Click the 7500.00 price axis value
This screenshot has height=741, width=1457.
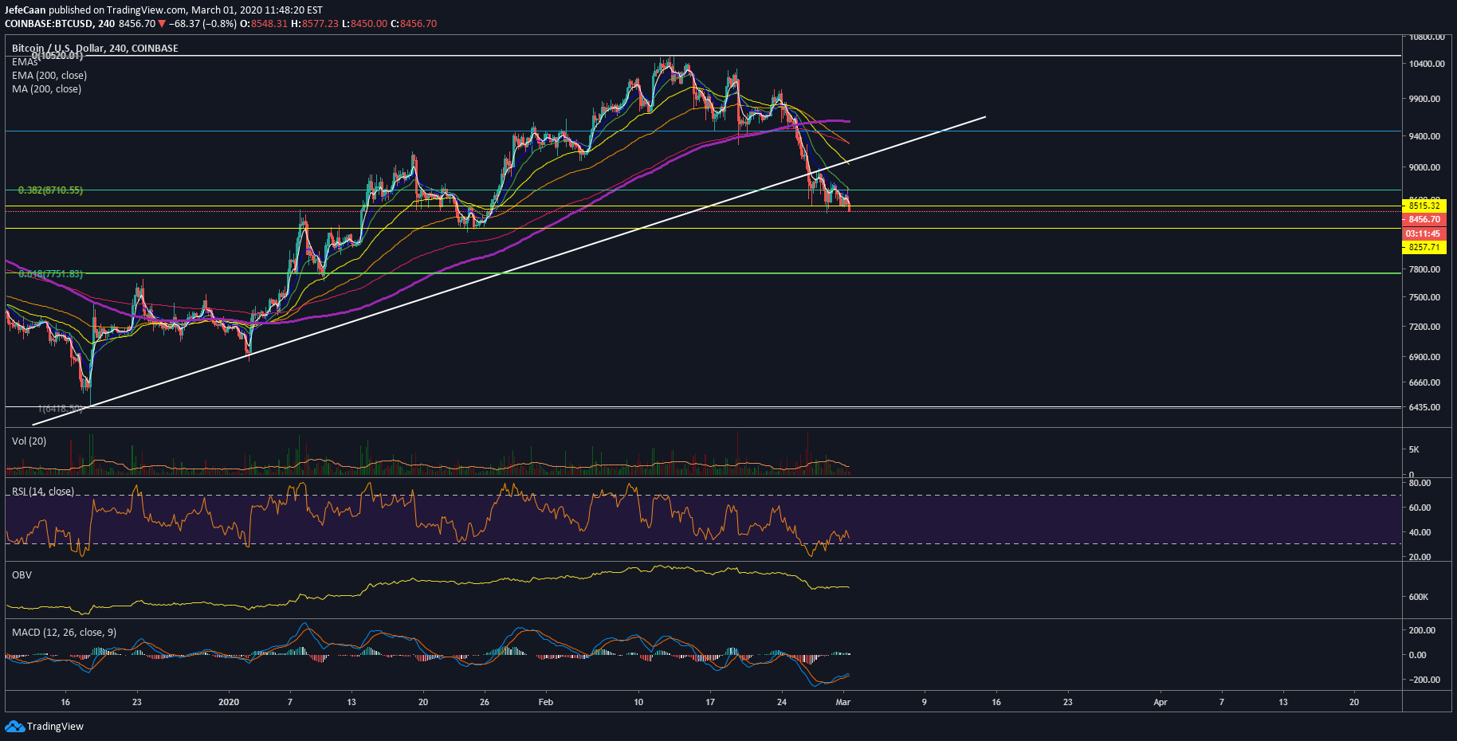[x=1425, y=297]
